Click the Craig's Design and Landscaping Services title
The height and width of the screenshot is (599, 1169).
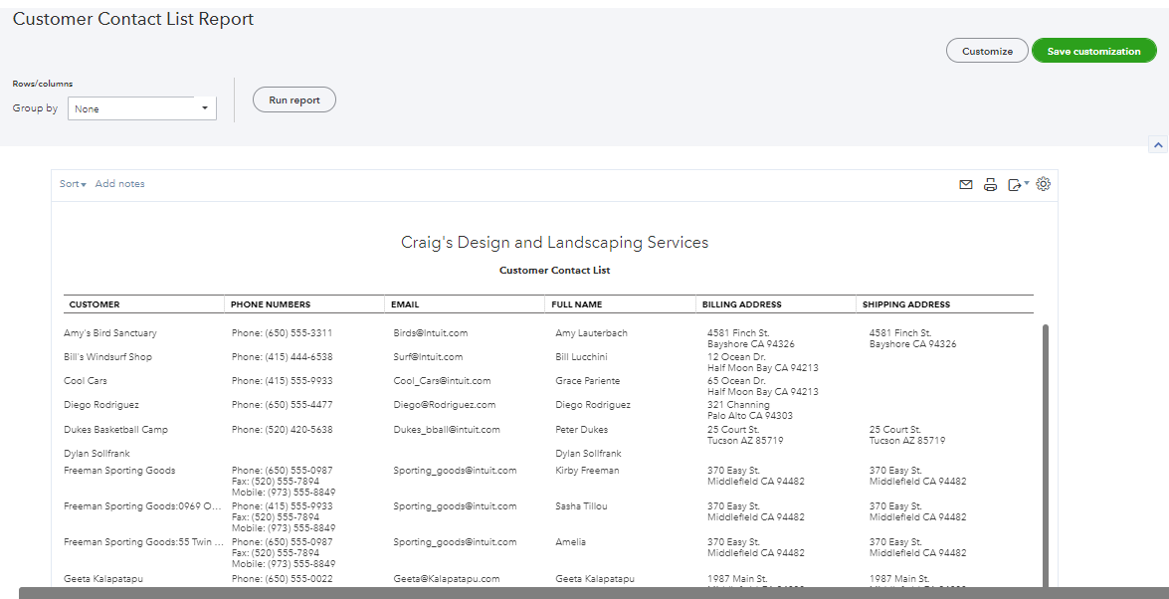[554, 241]
